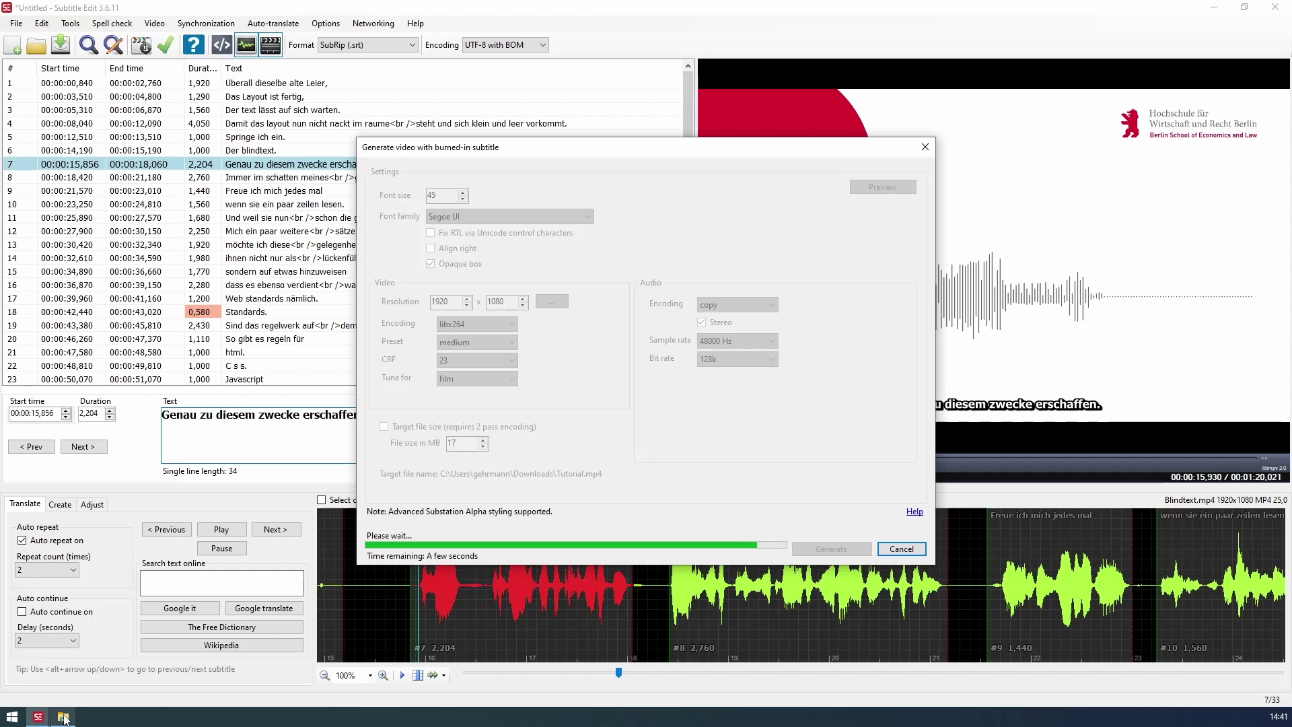Image resolution: width=1292 pixels, height=727 pixels.
Task: Open Replace with the magnifier-pencil icon
Action: click(113, 45)
